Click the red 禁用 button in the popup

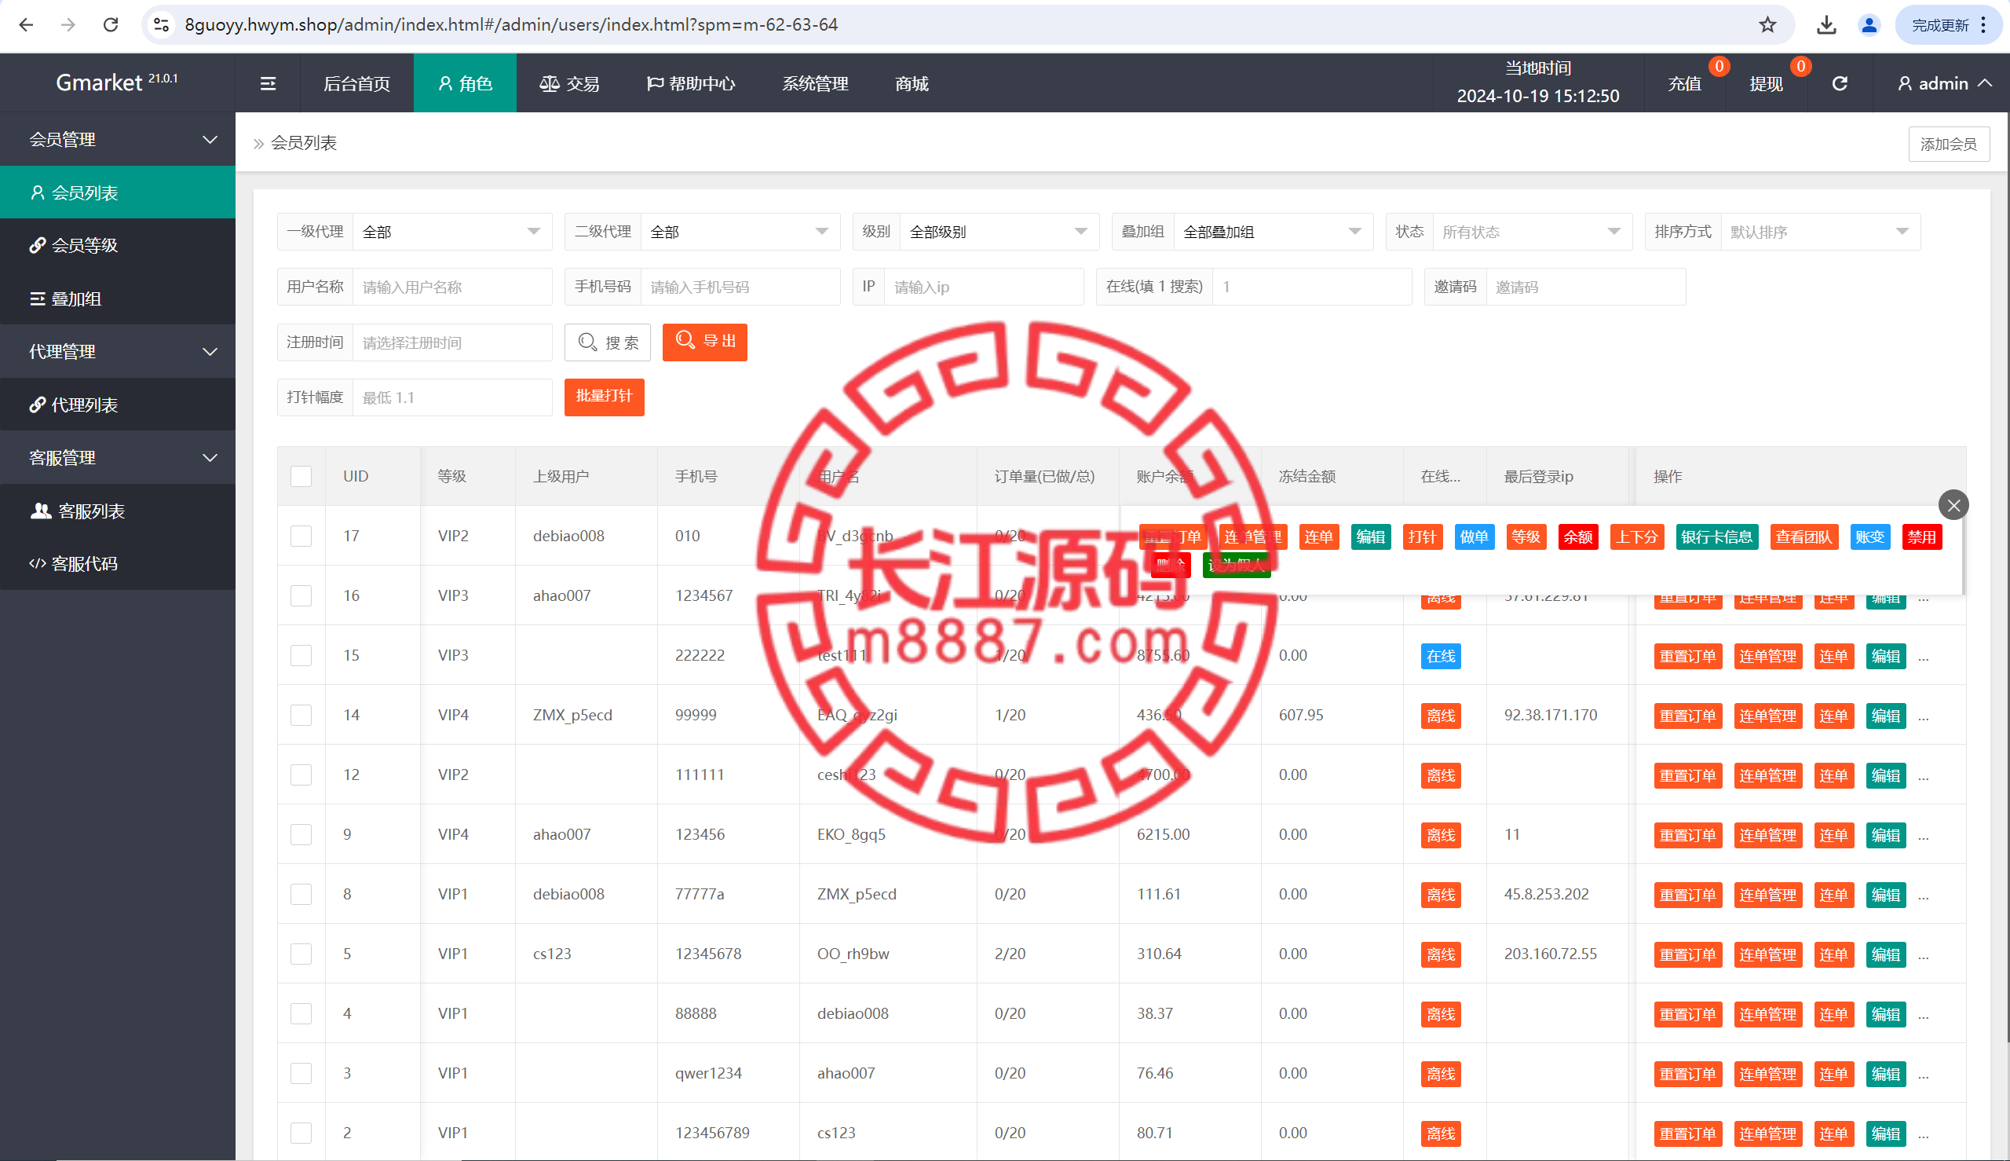click(1921, 537)
